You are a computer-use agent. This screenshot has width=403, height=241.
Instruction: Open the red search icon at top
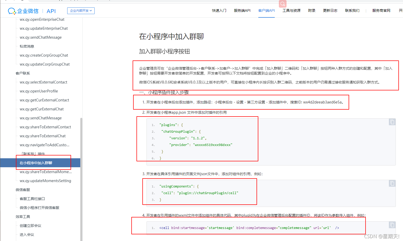(283, 4)
